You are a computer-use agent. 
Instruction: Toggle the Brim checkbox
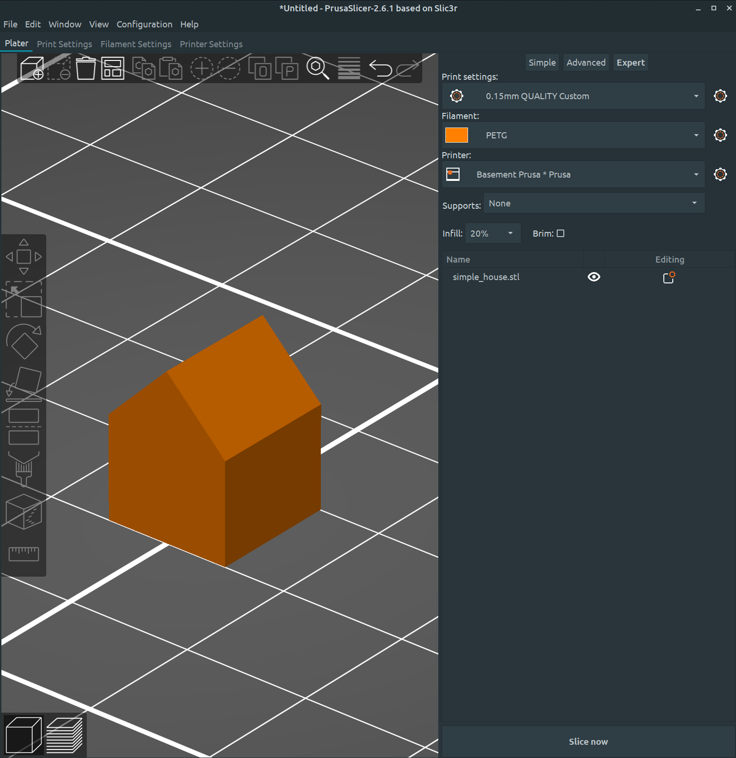pyautogui.click(x=560, y=233)
